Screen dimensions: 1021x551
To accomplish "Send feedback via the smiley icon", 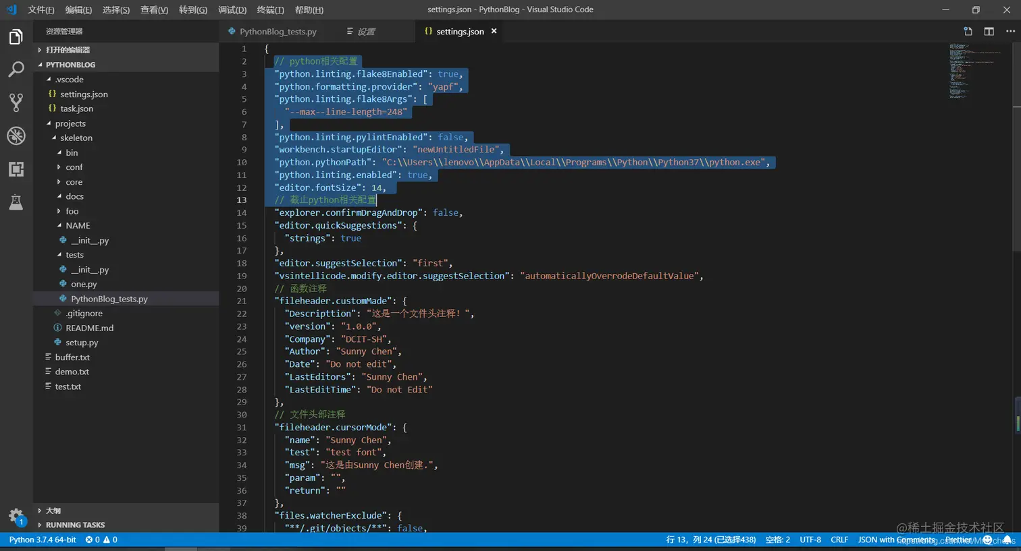I will click(x=988, y=540).
